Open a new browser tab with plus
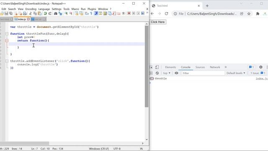This screenshot has width=268, height=151. coord(207,6)
